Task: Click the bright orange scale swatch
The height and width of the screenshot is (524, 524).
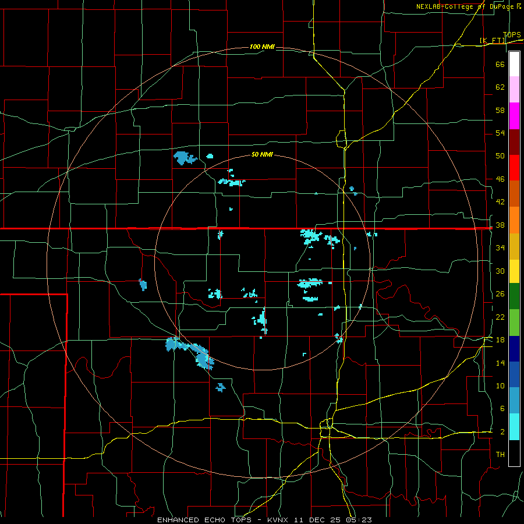Action: coord(514,219)
